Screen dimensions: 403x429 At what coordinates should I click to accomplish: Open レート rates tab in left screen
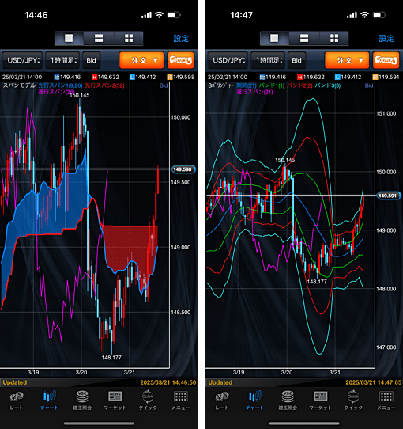pyautogui.click(x=17, y=401)
